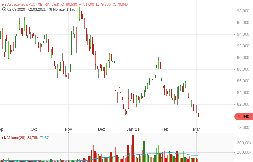Click the Dez label on the time axis
The height and width of the screenshot is (162, 253).
click(x=102, y=129)
